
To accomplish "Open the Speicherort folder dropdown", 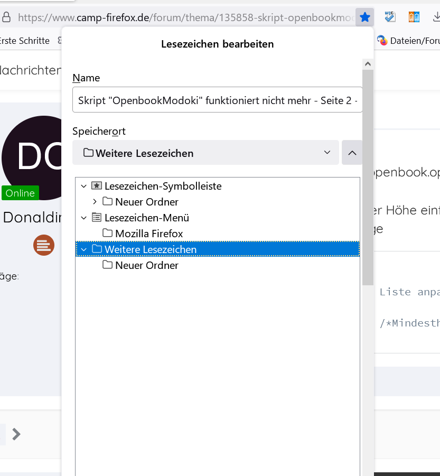I will (205, 153).
